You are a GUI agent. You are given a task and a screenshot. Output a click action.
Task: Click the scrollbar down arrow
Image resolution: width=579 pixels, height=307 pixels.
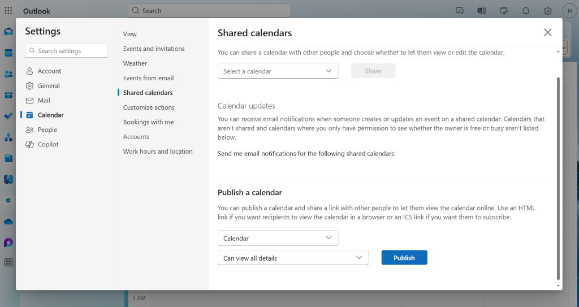tap(558, 286)
